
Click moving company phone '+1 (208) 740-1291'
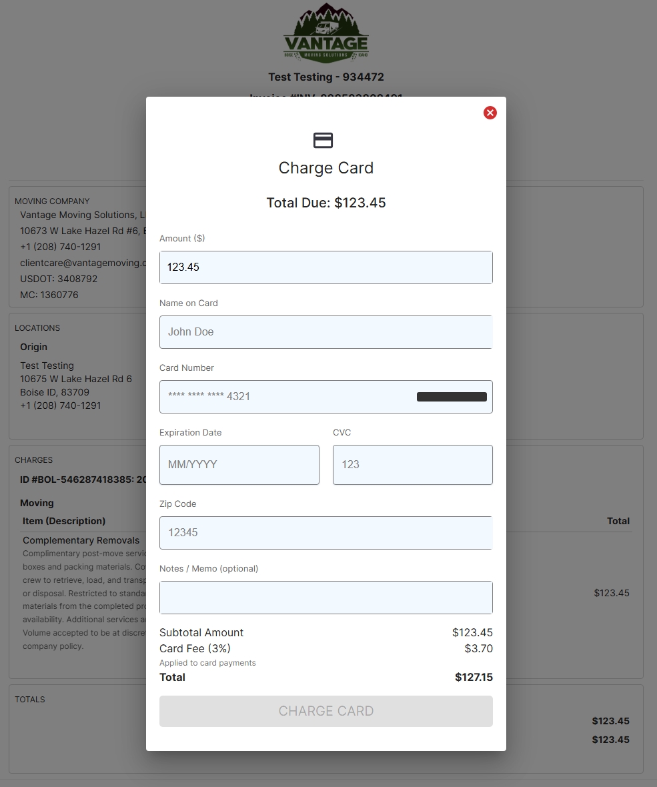[60, 247]
